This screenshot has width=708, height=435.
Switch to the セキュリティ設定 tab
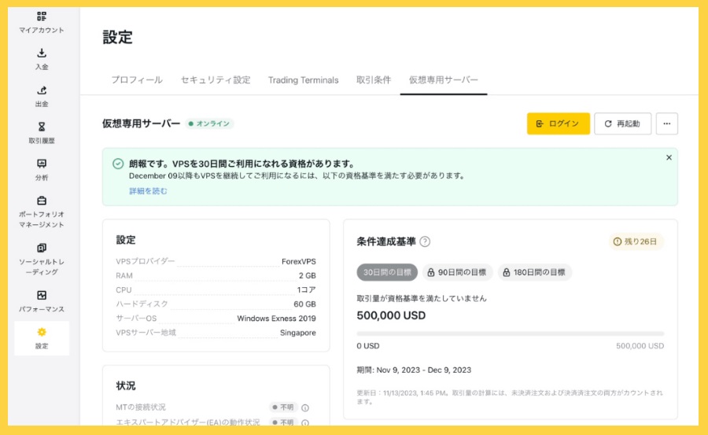(x=216, y=80)
